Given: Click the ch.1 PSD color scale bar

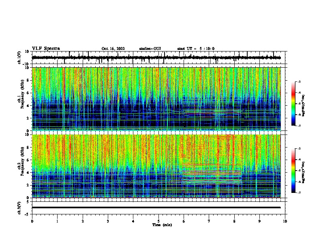Looking at the screenshot, I should point(293,104).
